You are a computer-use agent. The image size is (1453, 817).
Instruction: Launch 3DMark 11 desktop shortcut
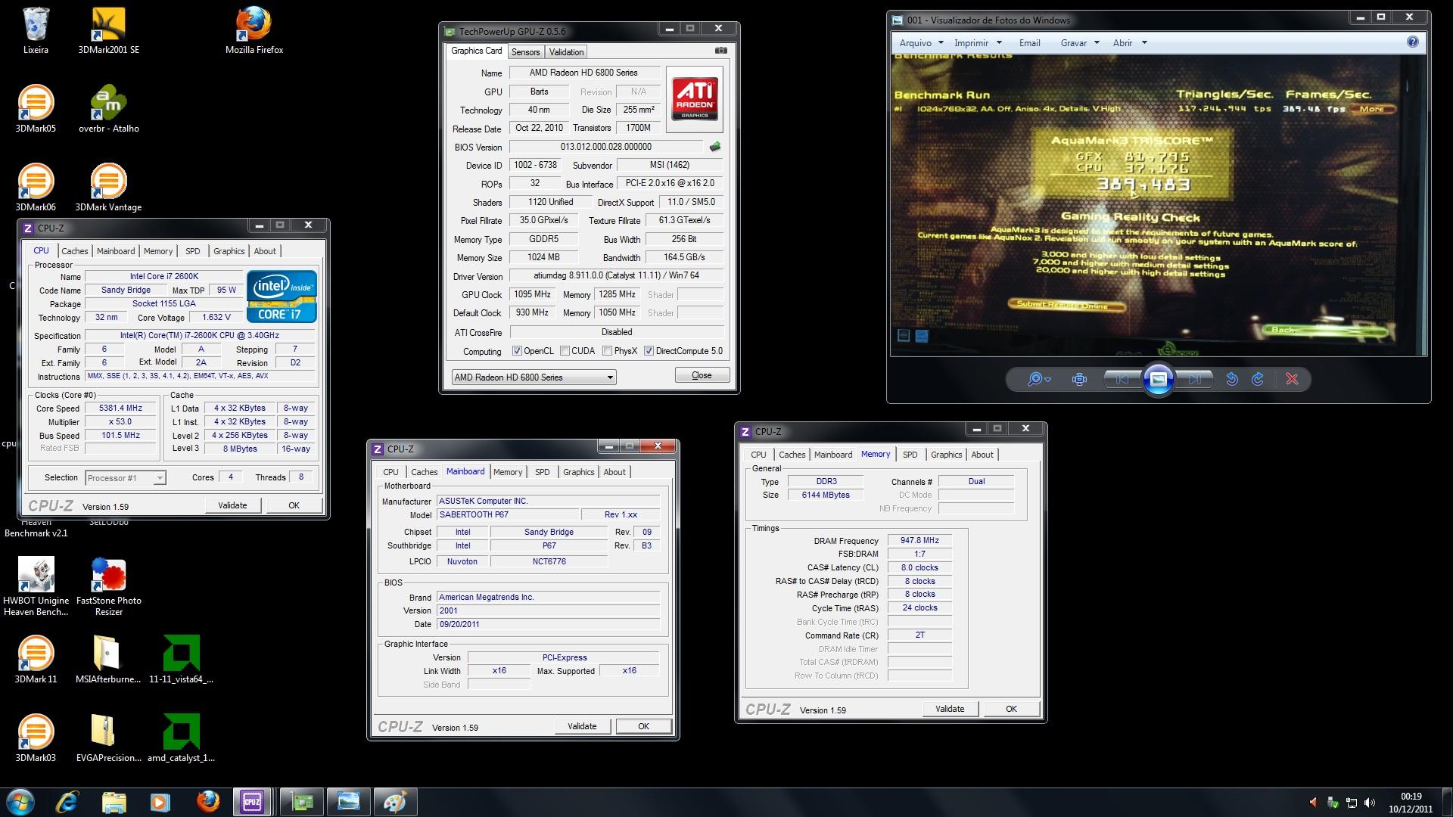coord(36,660)
